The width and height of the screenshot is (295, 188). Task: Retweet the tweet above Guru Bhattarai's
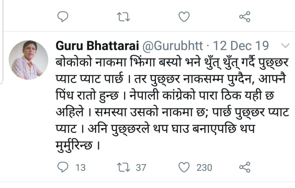[123, 17]
